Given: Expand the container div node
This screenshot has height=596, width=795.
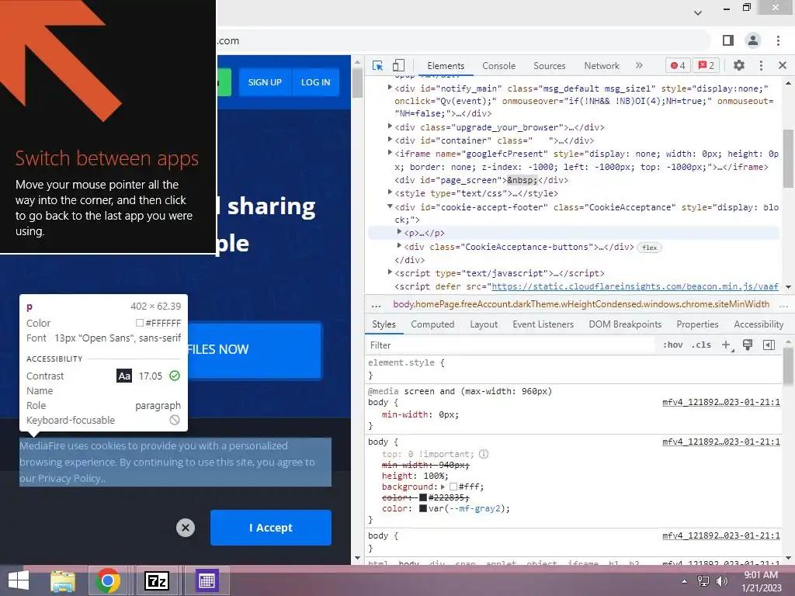Looking at the screenshot, I should pos(390,140).
